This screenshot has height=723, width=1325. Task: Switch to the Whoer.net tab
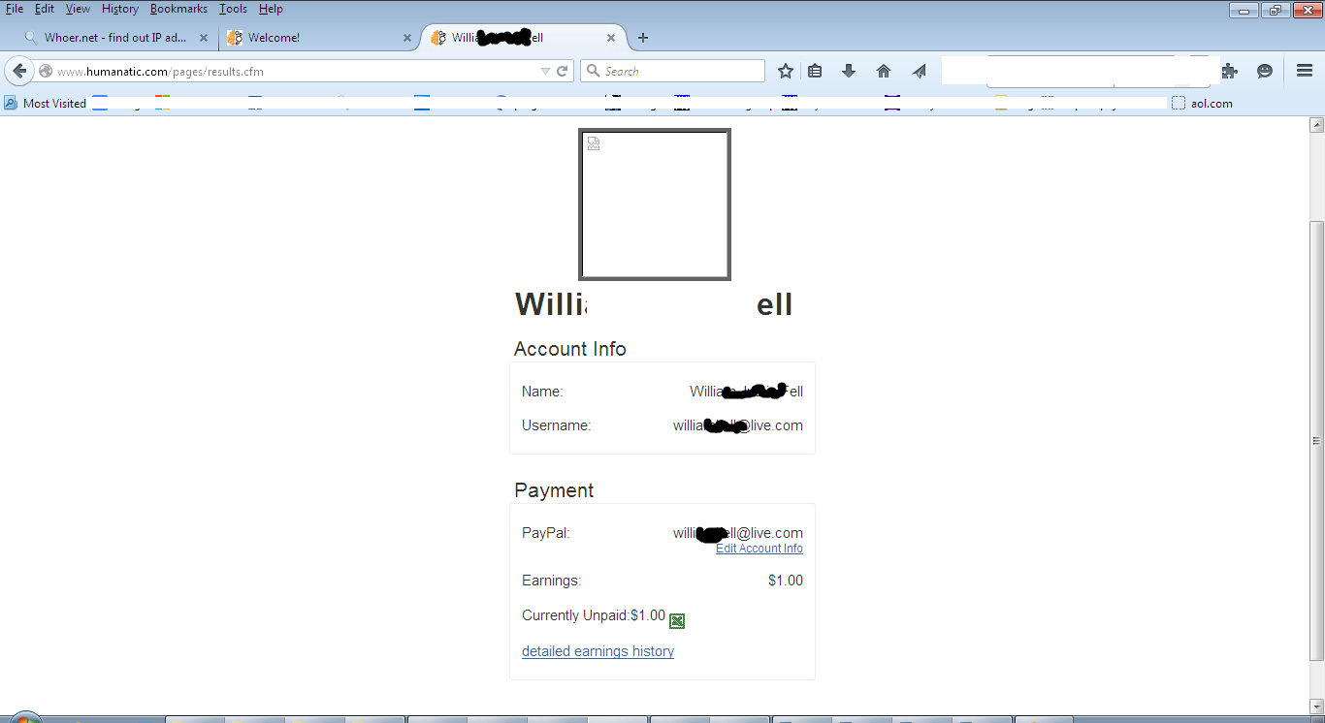pyautogui.click(x=114, y=38)
